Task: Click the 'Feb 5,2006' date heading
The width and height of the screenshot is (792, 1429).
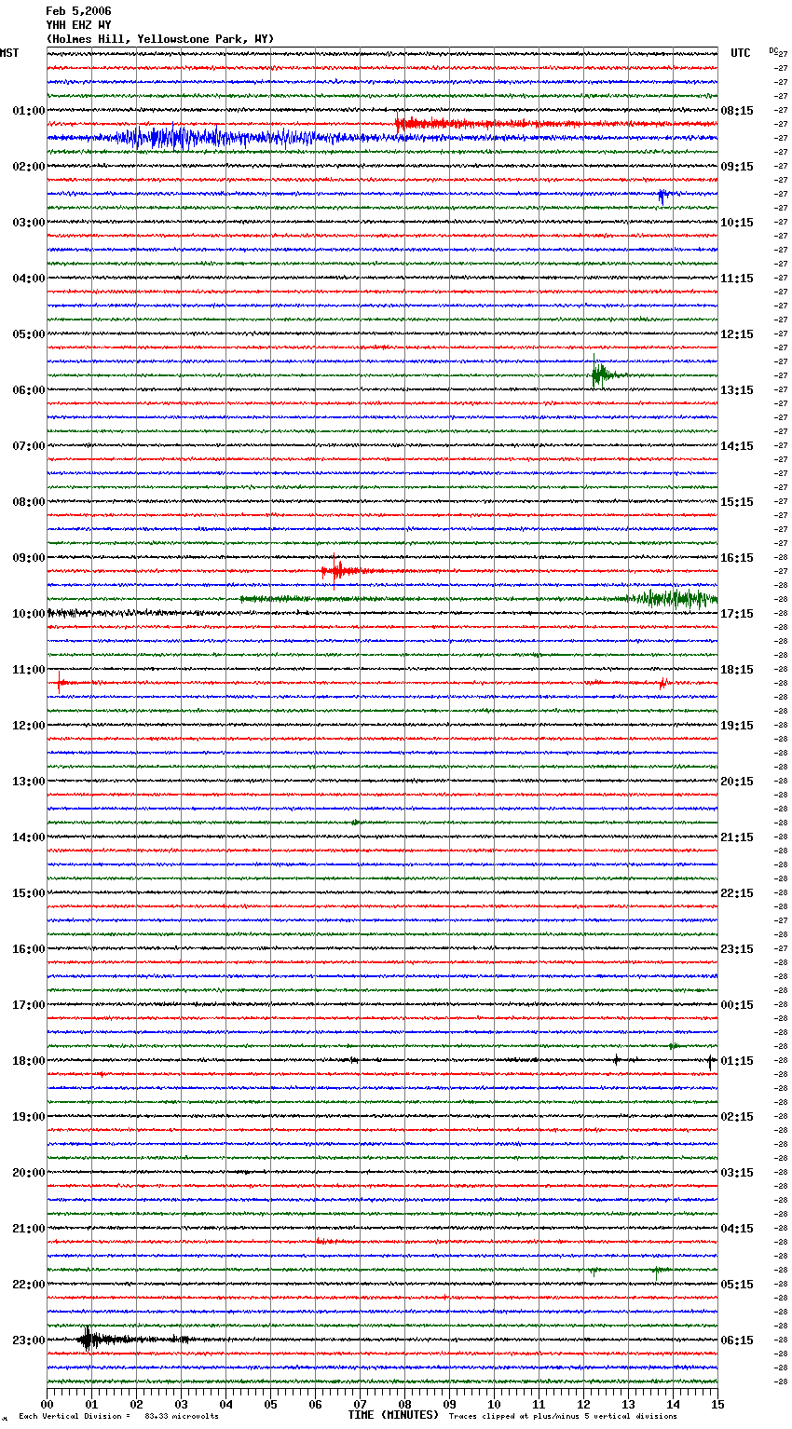Action: (78, 11)
